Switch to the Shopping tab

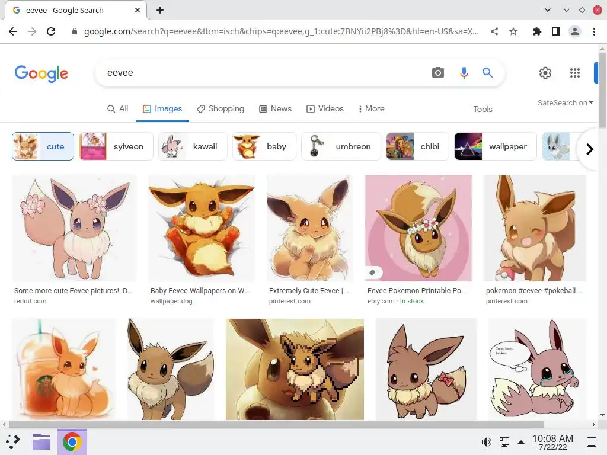[221, 109]
